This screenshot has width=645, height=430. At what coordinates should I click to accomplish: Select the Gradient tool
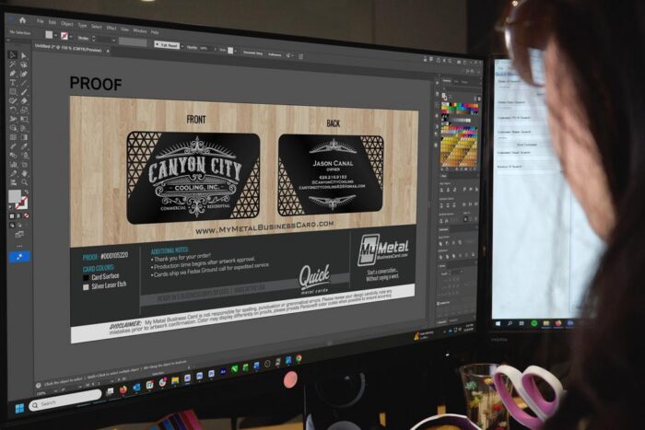(24, 137)
